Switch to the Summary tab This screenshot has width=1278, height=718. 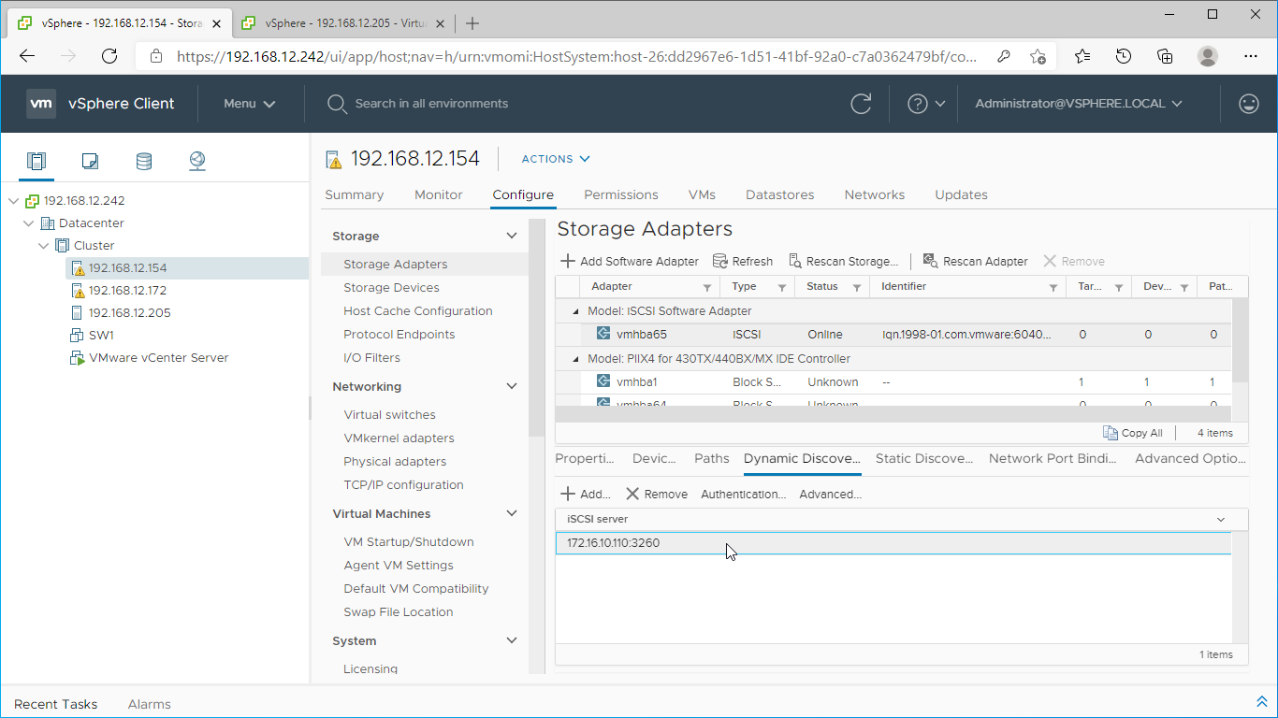(354, 195)
